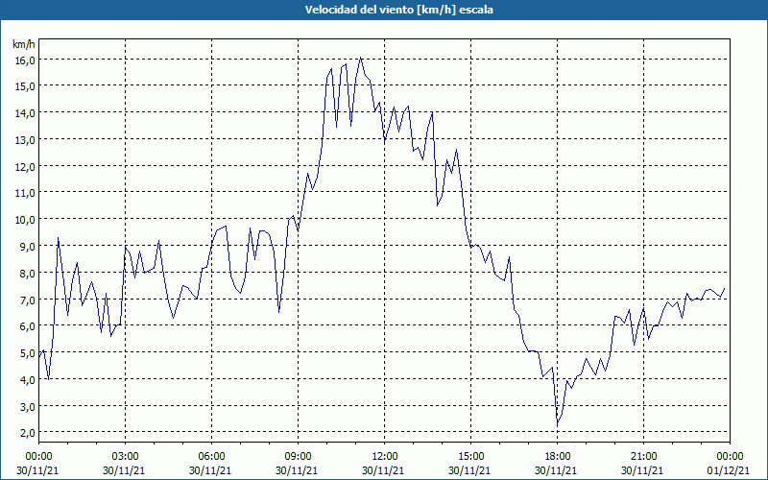768x480 pixels.
Task: Click the 06:00 time label
Action: tap(211, 457)
